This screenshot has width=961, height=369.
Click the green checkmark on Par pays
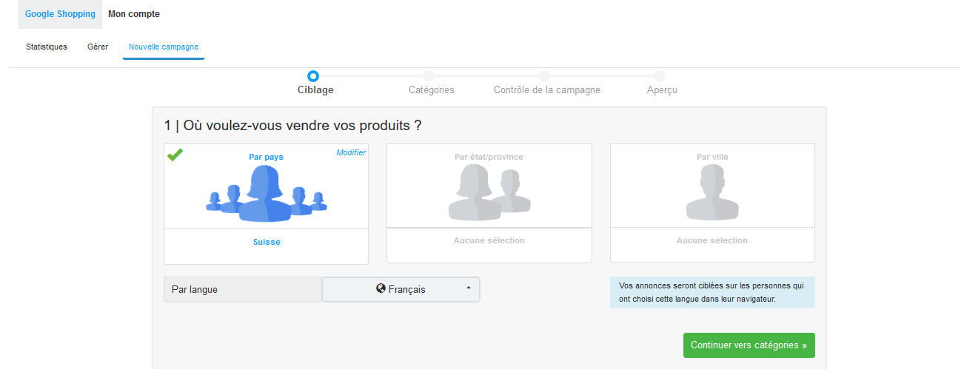click(x=175, y=155)
